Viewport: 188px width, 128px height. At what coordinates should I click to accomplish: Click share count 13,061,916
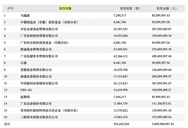coord(121,117)
